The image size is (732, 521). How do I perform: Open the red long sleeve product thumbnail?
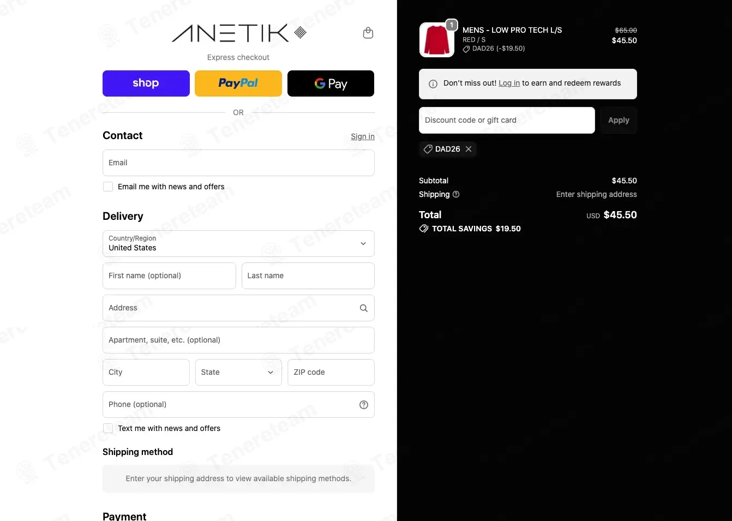(436, 40)
